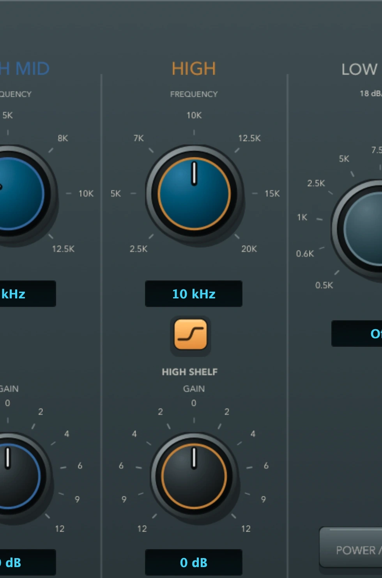This screenshot has width=382, height=578.
Task: Click the 0 mark above HIGH gain knob
Action: tap(194, 403)
